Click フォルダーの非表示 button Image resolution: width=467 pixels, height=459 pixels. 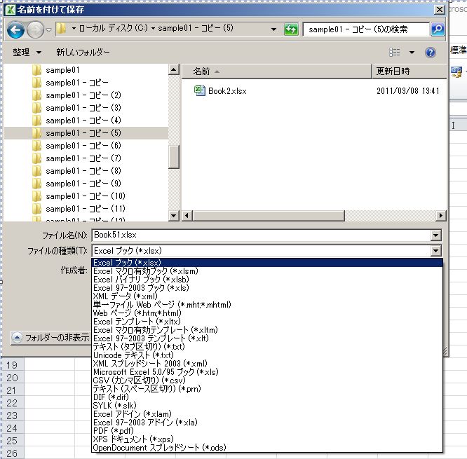coord(50,338)
